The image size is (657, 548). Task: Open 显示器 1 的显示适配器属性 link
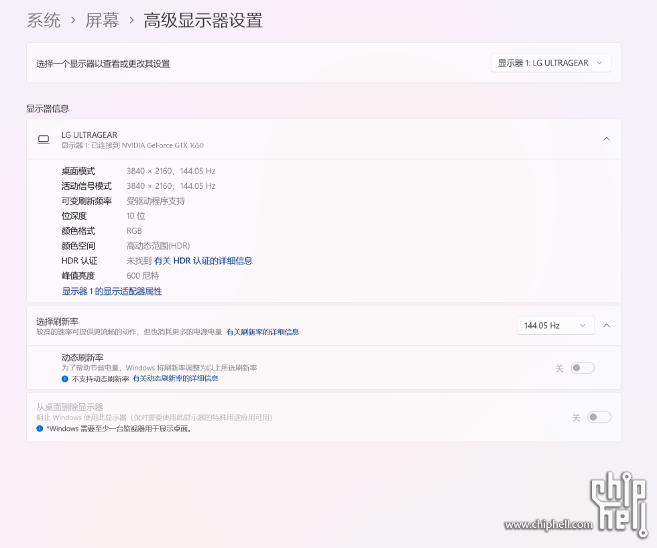tap(112, 291)
